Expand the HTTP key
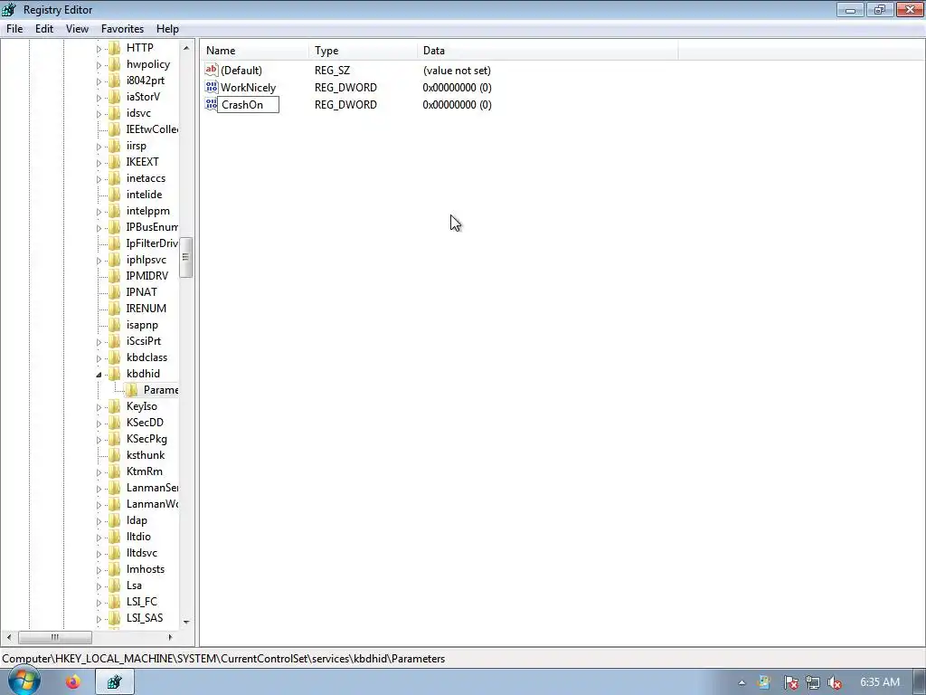This screenshot has height=695, width=926. pos(99,49)
